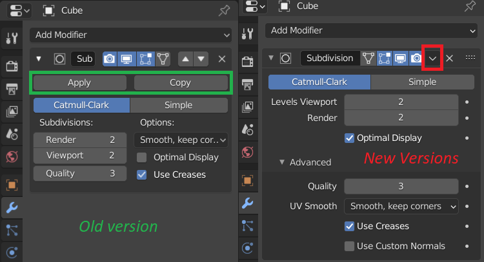The height and width of the screenshot is (262, 484).
Task: Open View Layer tab in old version sidebar
Action: tap(12, 111)
